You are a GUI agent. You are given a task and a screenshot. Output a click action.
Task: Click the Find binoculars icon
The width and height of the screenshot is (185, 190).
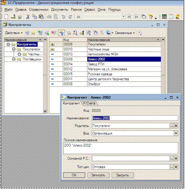point(78,17)
